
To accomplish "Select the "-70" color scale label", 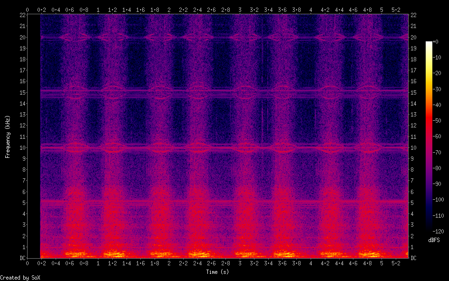I will pyautogui.click(x=437, y=153).
